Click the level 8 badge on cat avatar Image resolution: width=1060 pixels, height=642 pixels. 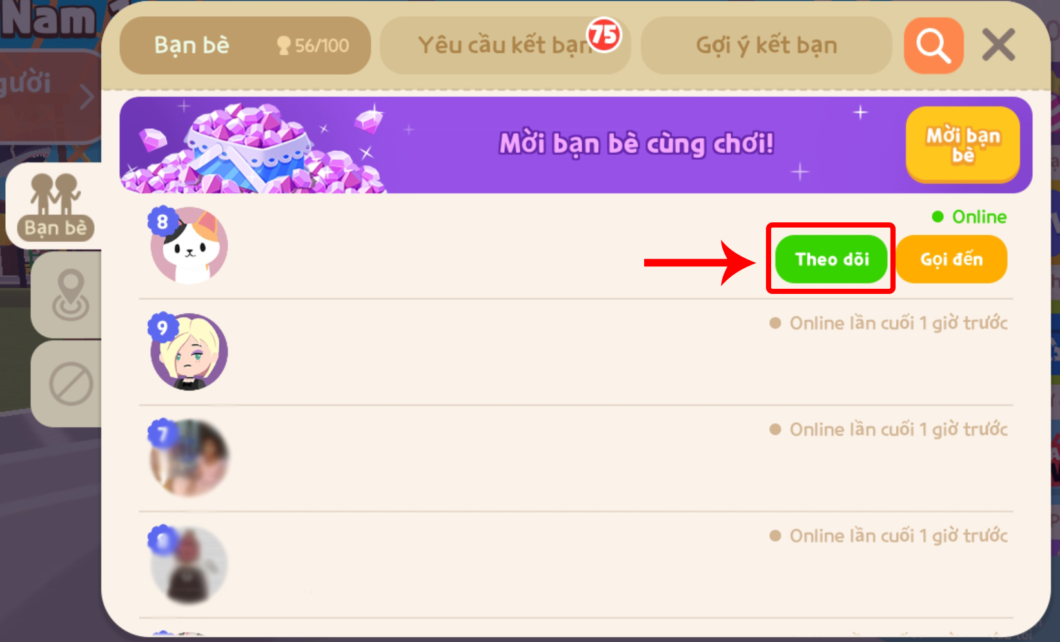point(162,222)
